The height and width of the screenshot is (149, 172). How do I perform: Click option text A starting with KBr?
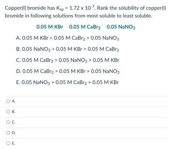point(67,38)
